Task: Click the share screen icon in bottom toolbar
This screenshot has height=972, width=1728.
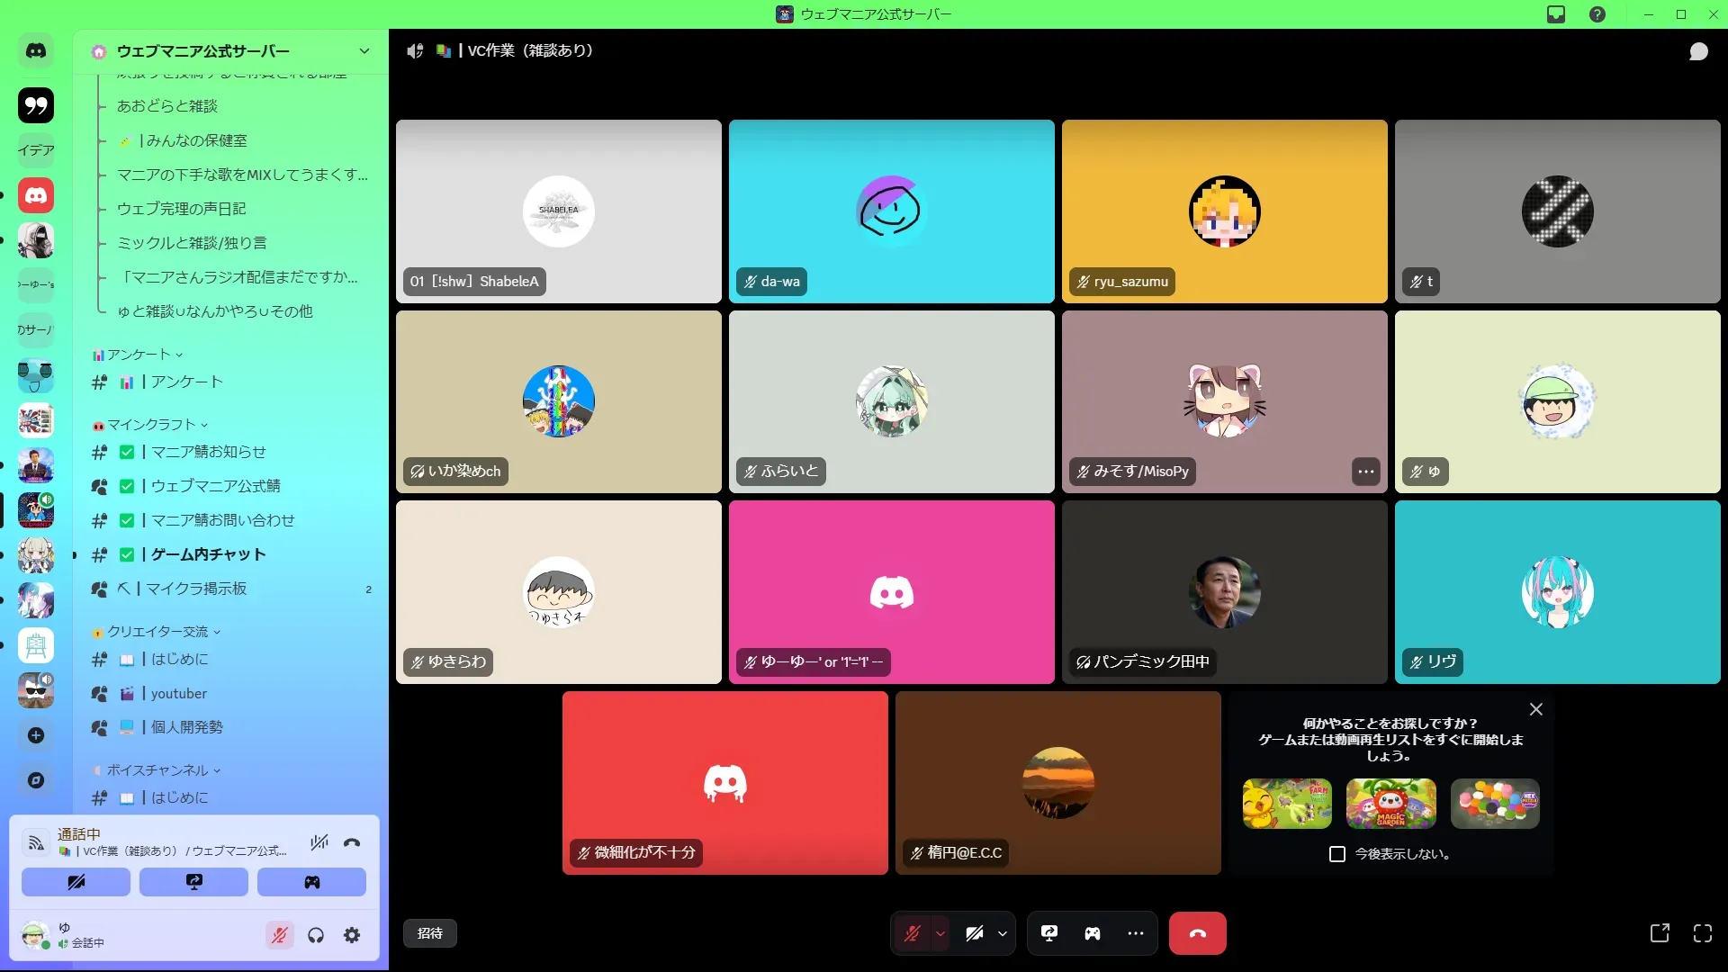Action: click(1049, 933)
